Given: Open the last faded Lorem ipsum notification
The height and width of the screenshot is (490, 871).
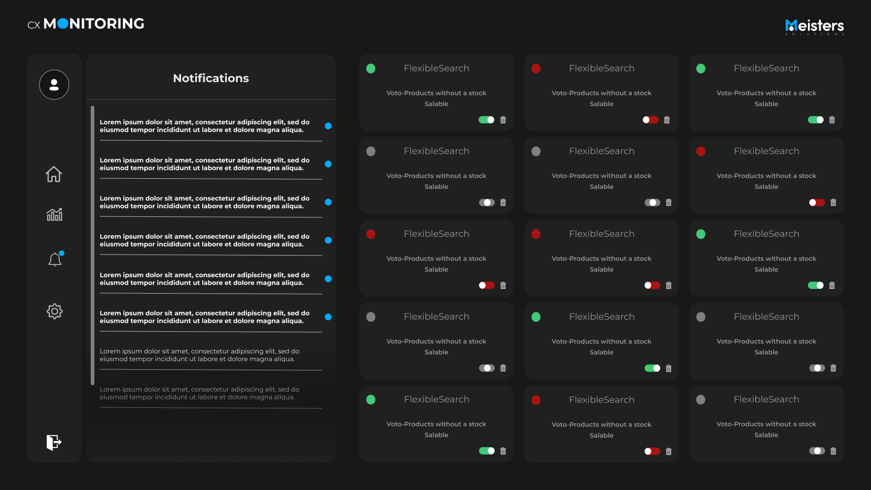Looking at the screenshot, I should click(200, 393).
